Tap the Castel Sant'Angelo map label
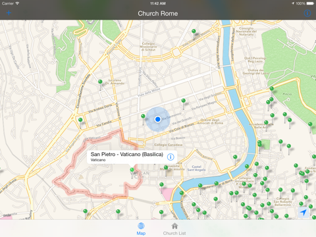 (196, 168)
